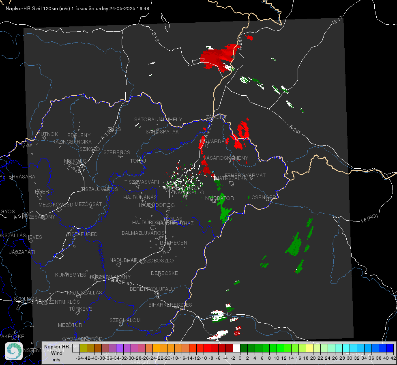Screen dimensions: 397x365
Task: Click the HAJDÚNÁNÁS label
Action: click(x=140, y=197)
